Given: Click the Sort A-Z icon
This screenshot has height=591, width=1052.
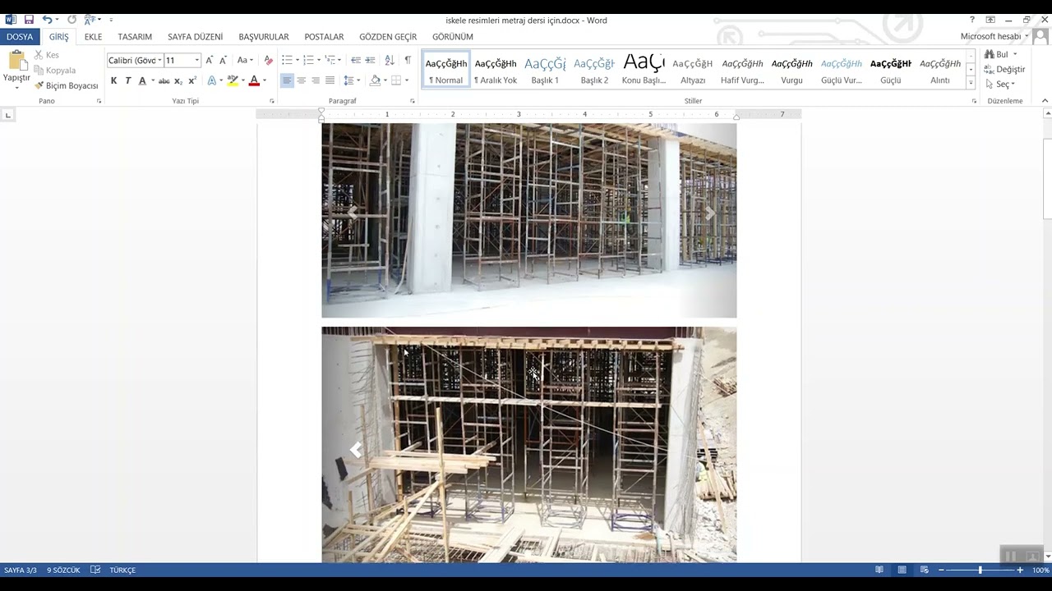Looking at the screenshot, I should pyautogui.click(x=389, y=60).
